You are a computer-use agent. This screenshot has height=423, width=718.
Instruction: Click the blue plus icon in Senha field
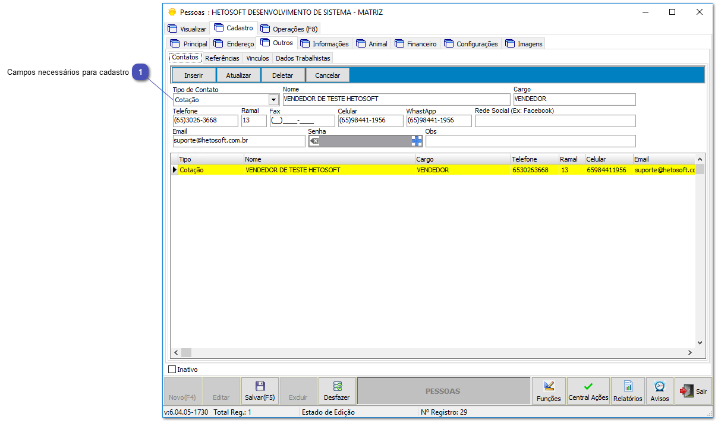click(417, 141)
